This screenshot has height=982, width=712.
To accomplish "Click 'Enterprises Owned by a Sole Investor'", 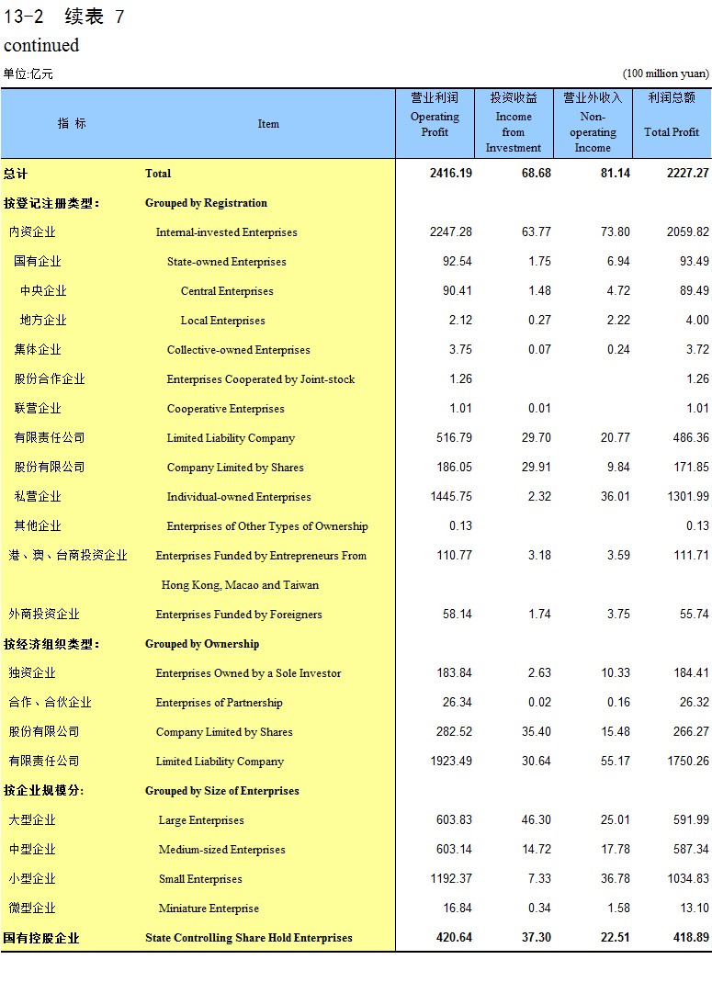I will pyautogui.click(x=249, y=673).
